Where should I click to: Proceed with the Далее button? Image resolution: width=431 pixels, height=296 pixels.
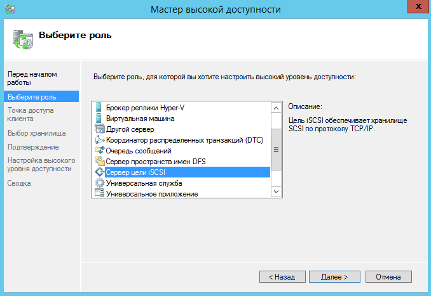point(334,277)
